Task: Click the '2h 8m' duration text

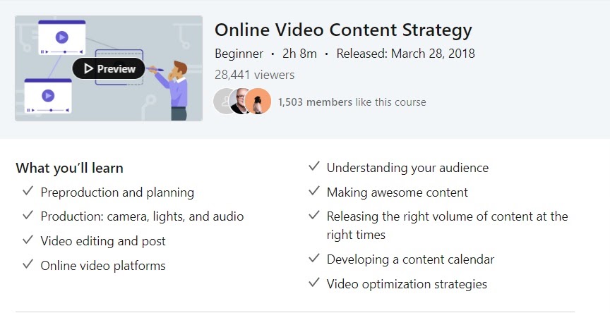Action: 299,54
